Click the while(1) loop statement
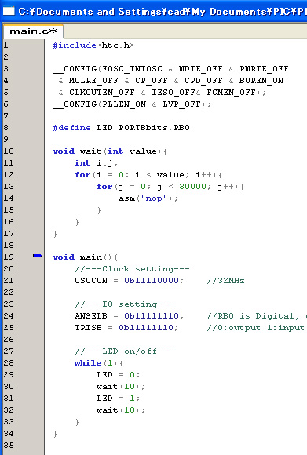307x455 pixels. click(x=99, y=363)
